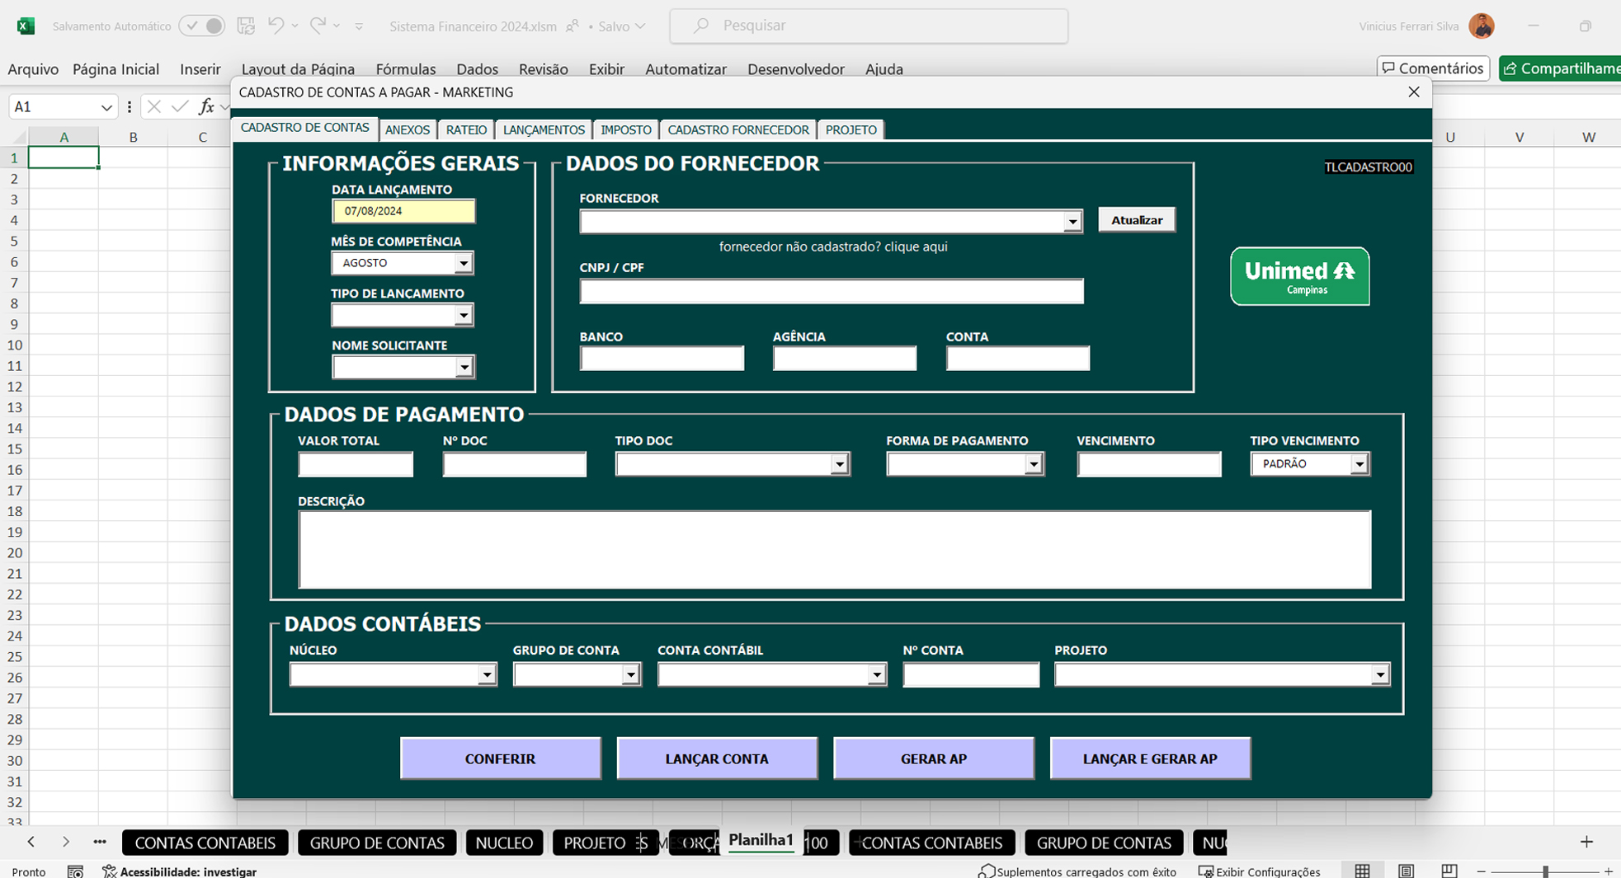
Task: Expand the Projeto dropdown under Dados Contábeis
Action: point(1380,674)
